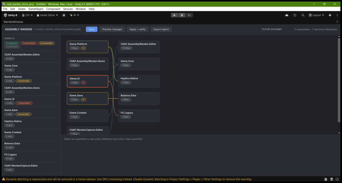Click the 4 required verdict badge
This screenshot has height=183, width=342.
point(12,43)
